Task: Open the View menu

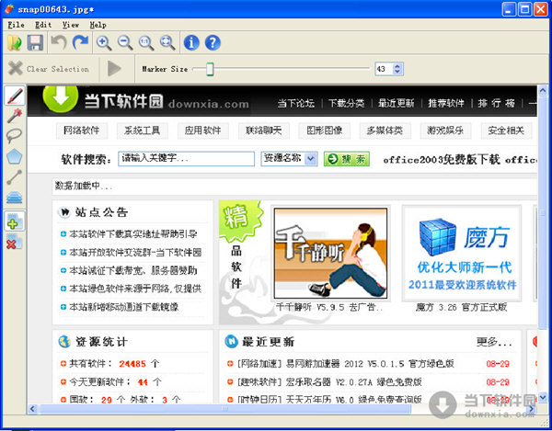Action: (x=71, y=25)
